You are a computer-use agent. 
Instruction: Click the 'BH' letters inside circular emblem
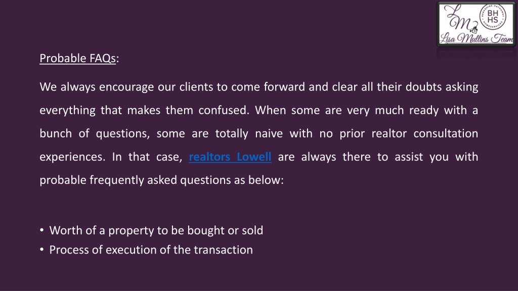(x=493, y=13)
